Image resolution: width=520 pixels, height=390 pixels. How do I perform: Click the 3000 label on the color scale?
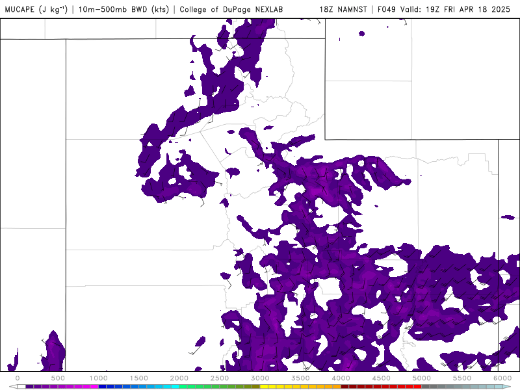[260, 378]
